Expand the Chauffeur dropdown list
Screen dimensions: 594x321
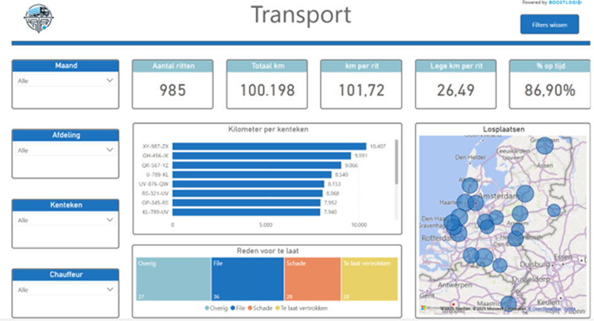(109, 290)
